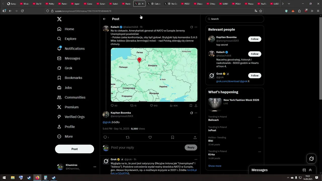Open more options for Kirka trend

pyautogui.click(x=260, y=152)
